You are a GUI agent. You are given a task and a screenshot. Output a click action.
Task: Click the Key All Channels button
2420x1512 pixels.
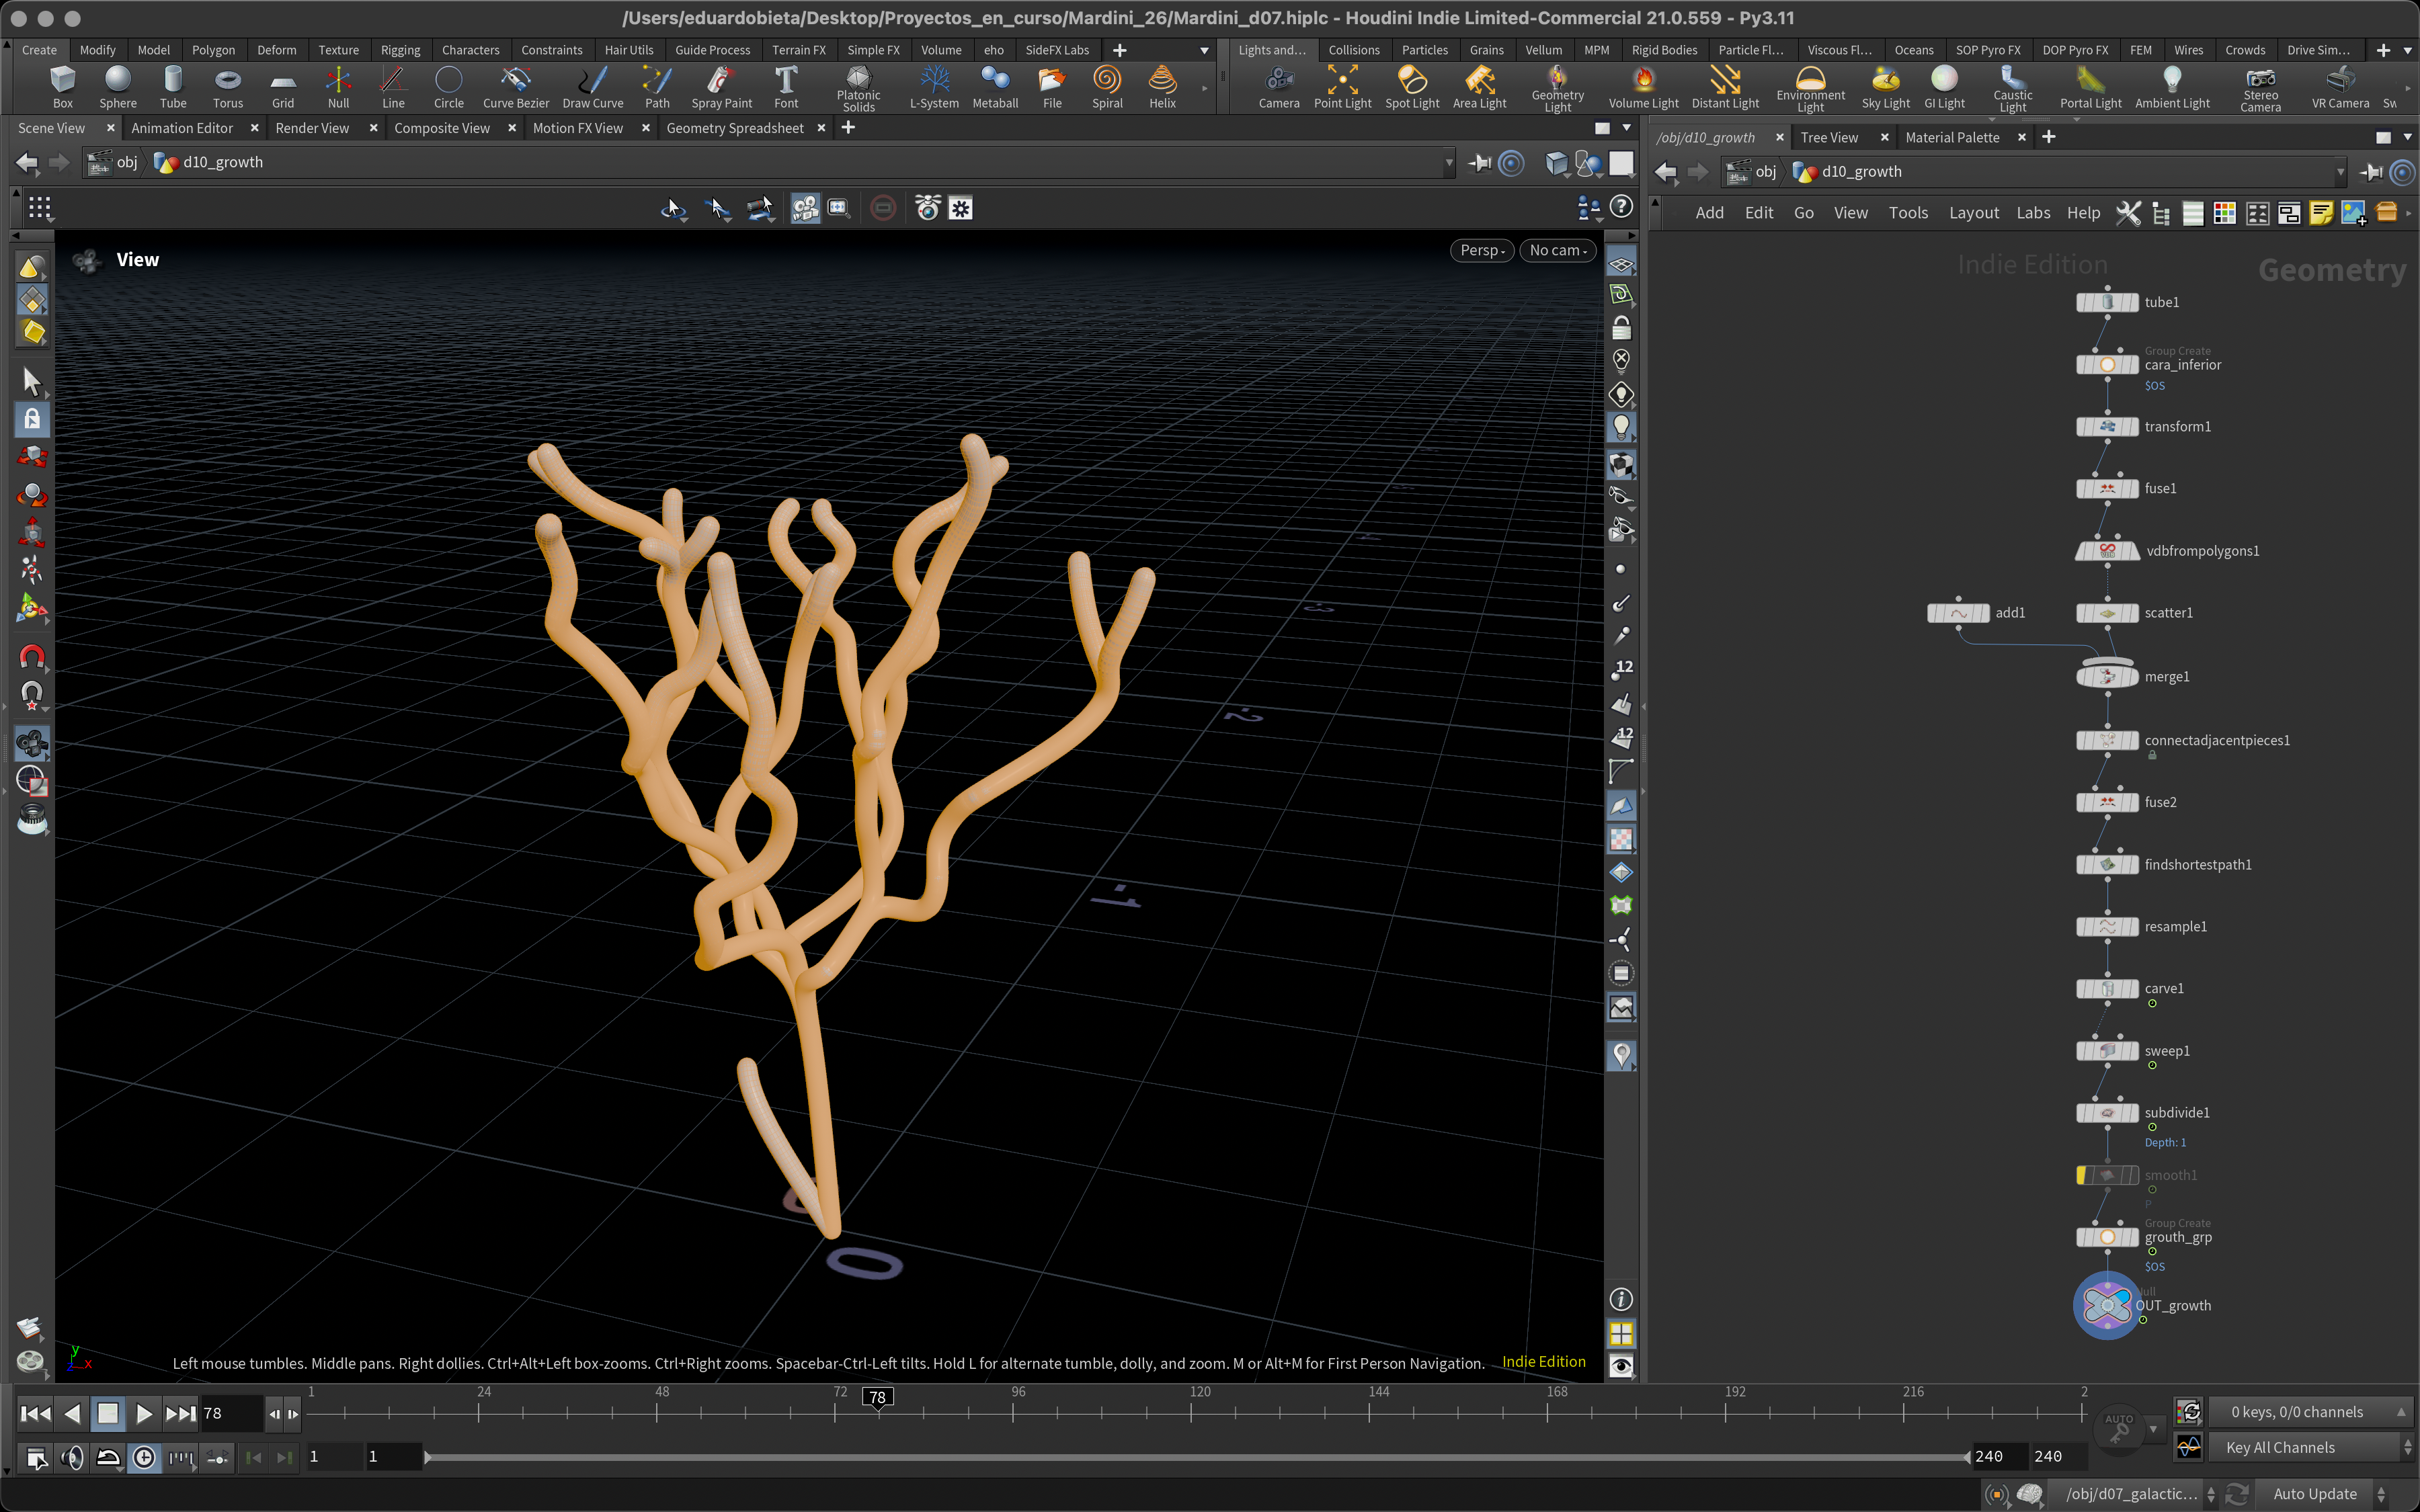[2280, 1447]
